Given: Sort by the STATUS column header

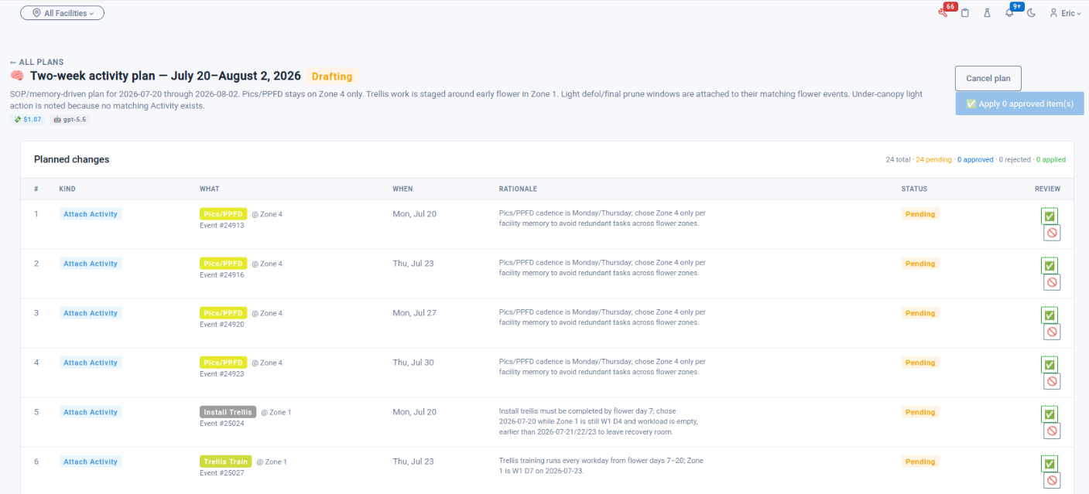Looking at the screenshot, I should pos(914,189).
